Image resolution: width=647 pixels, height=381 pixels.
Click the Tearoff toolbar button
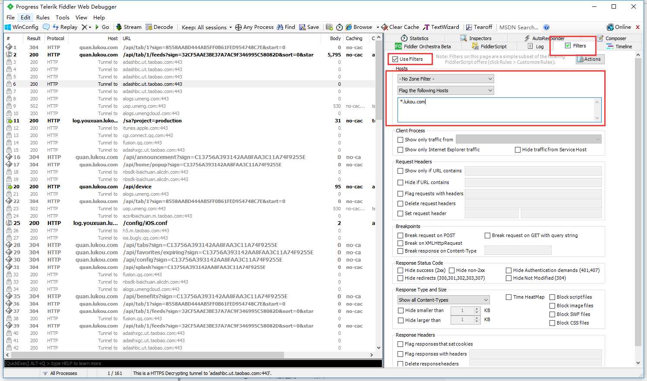pos(479,27)
